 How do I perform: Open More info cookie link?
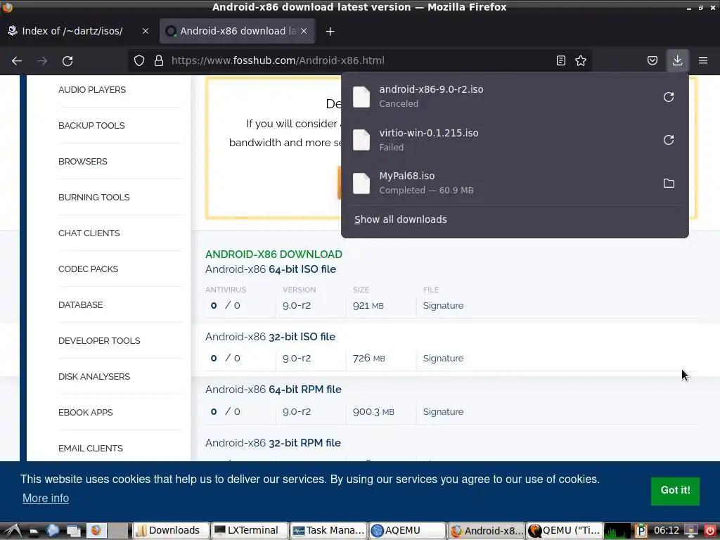[46, 498]
